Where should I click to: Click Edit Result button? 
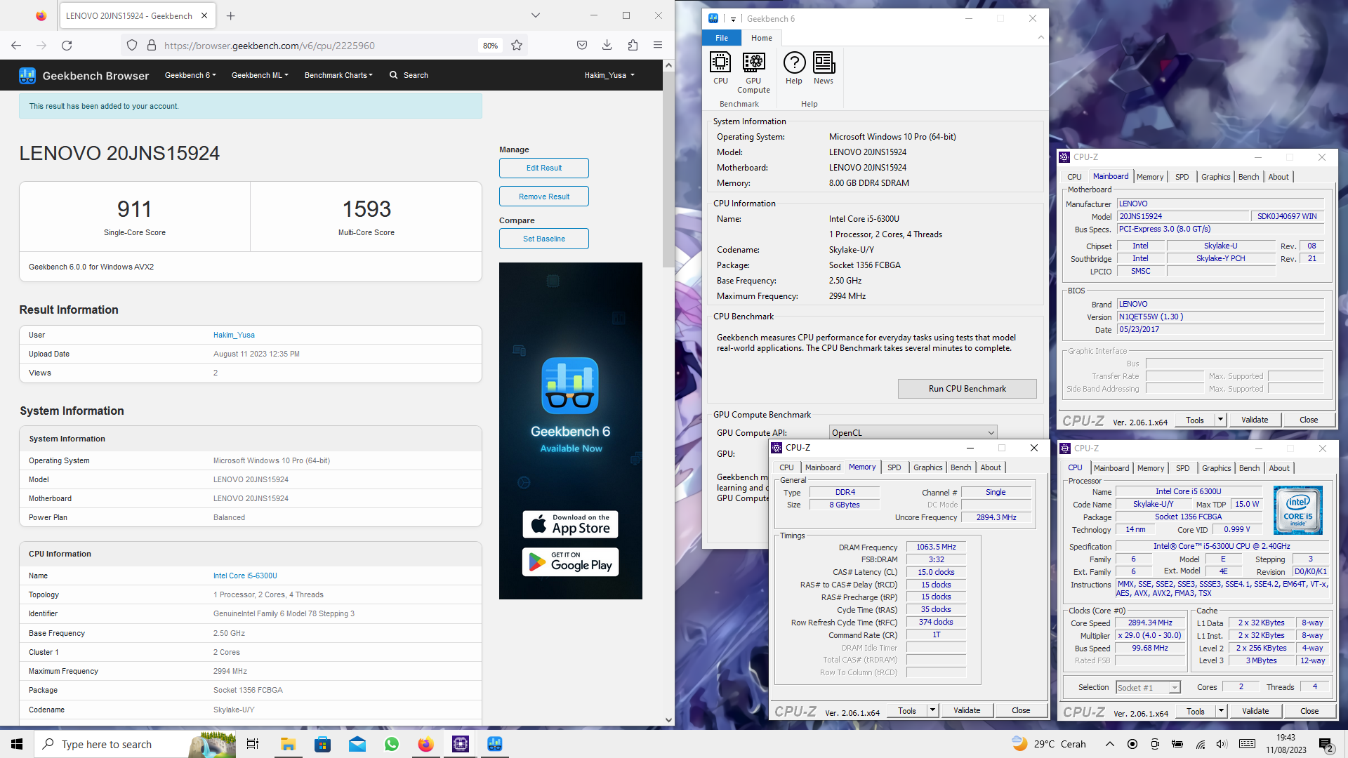544,168
